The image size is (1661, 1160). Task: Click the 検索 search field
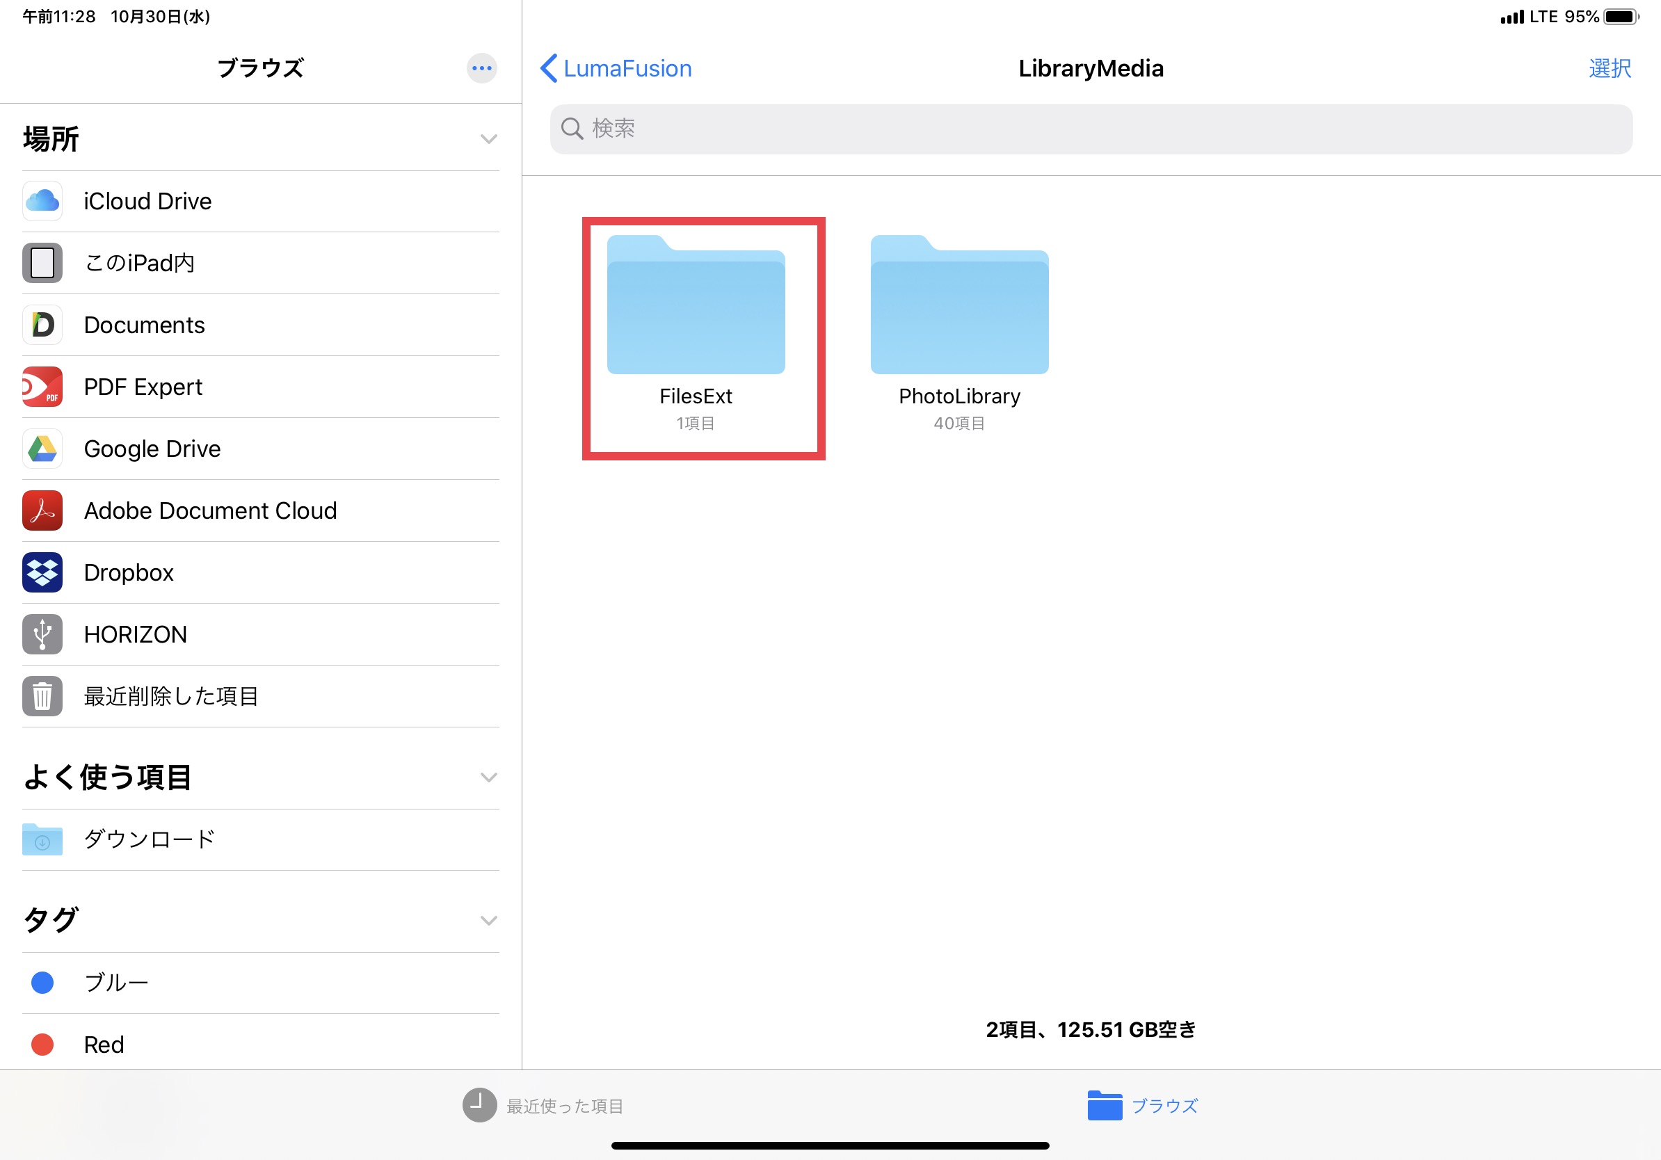1091,129
